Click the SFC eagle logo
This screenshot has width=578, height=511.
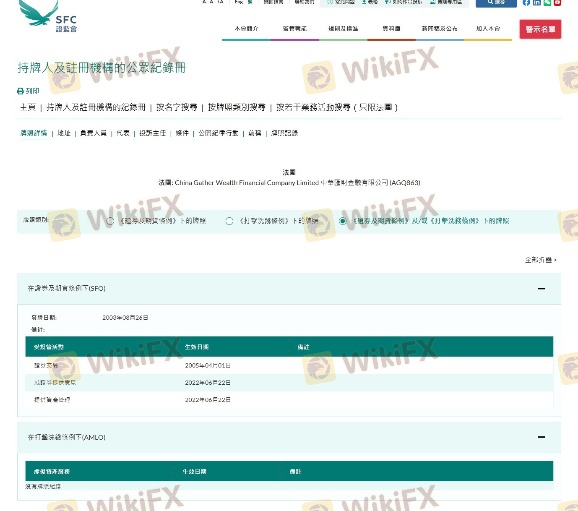(x=48, y=16)
